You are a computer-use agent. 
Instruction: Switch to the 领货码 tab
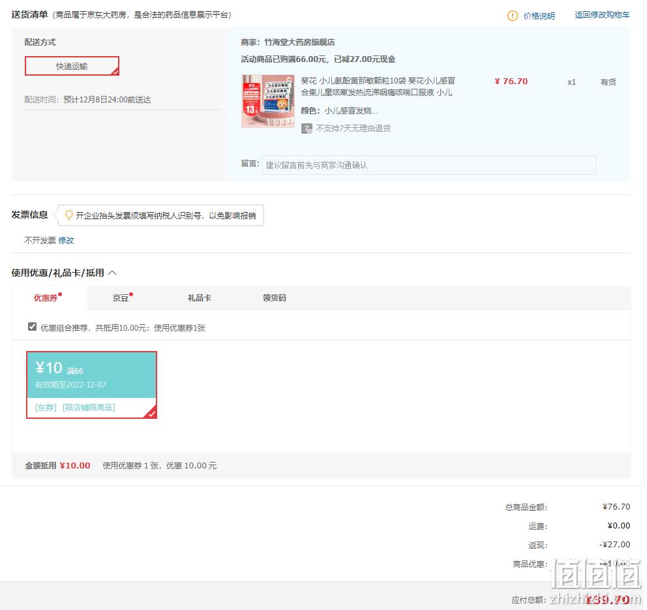(x=275, y=298)
